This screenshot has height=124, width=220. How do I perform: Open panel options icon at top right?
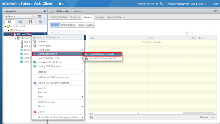tap(216, 11)
